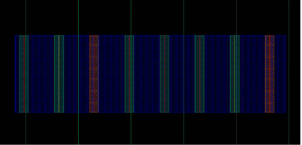Select the first teal strip from the left
Image resolution: width=302 pixels, height=145 pixels.
coord(24,74)
